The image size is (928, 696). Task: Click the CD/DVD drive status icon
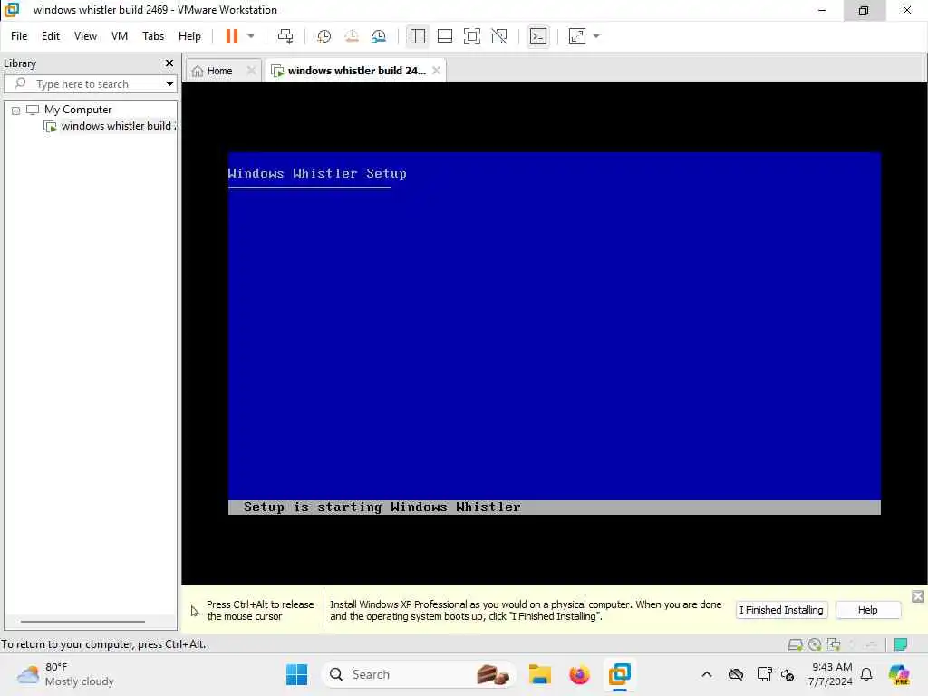point(815,644)
